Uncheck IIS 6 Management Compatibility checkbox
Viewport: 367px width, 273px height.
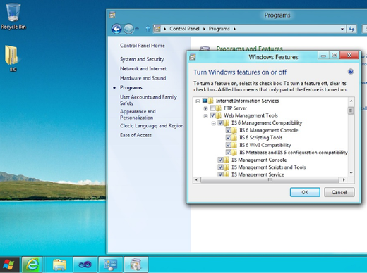(x=220, y=123)
